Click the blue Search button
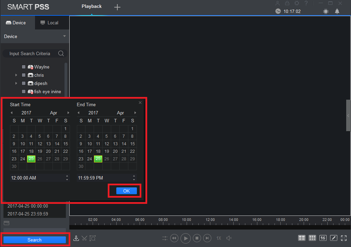The image size is (351, 247). (x=35, y=240)
